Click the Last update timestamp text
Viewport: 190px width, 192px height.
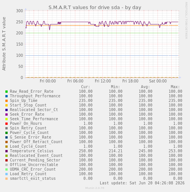click(x=142, y=183)
